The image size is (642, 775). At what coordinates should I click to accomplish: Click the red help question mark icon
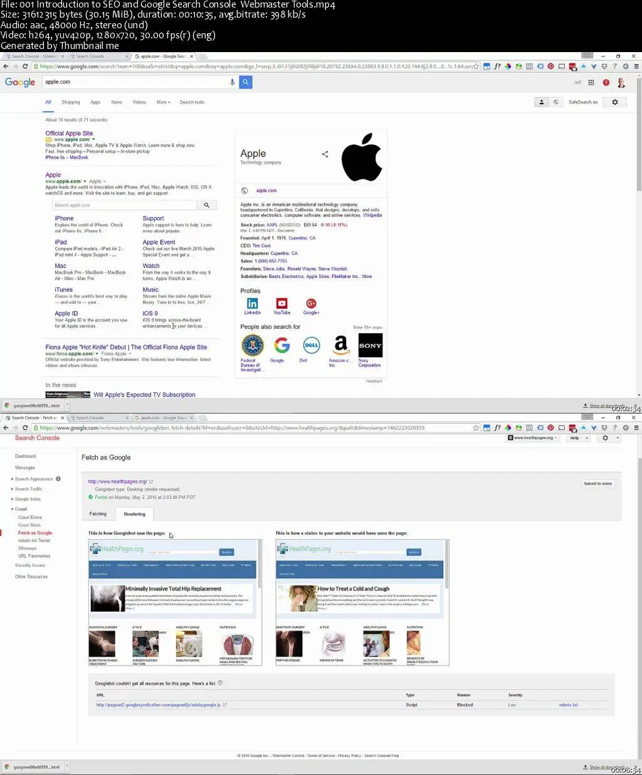pos(606,83)
